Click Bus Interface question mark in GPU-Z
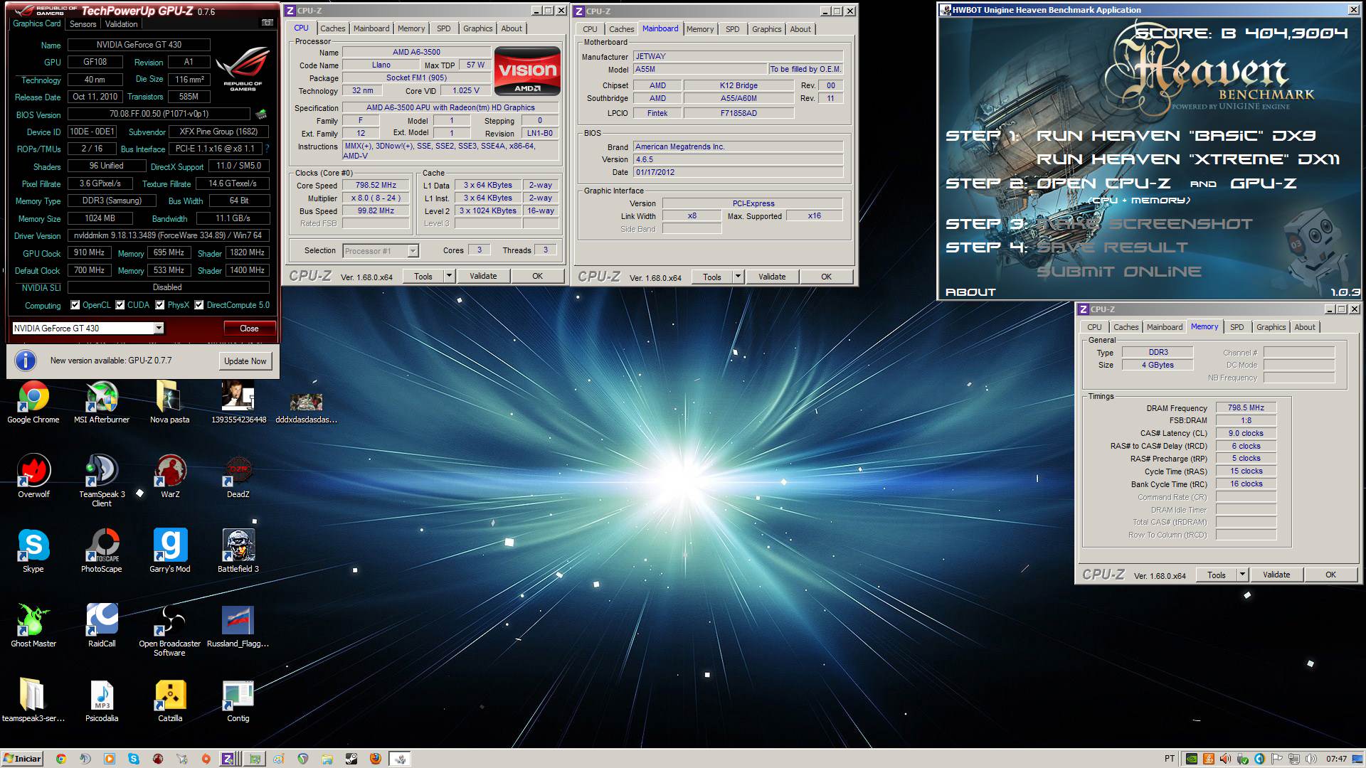Screen dimensions: 1366x768 (x=267, y=149)
